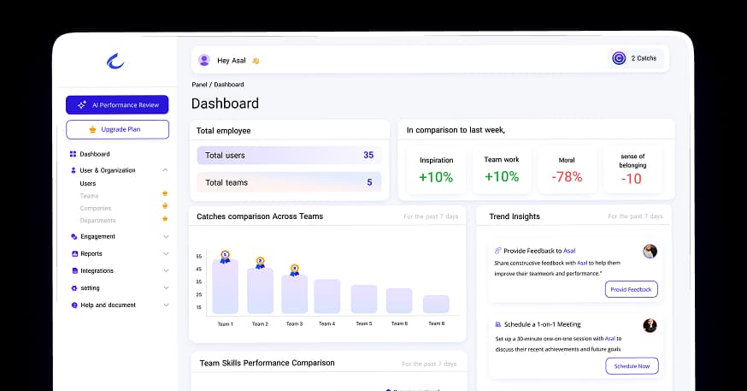
Task: Select the Team 4 bar in chart
Action: 326,296
